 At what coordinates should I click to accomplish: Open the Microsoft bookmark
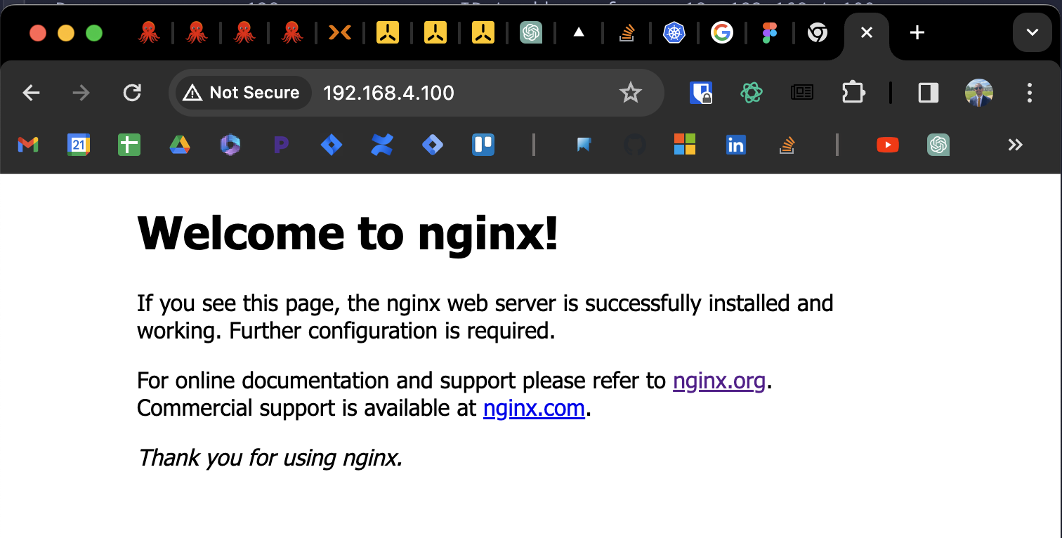[x=685, y=145]
